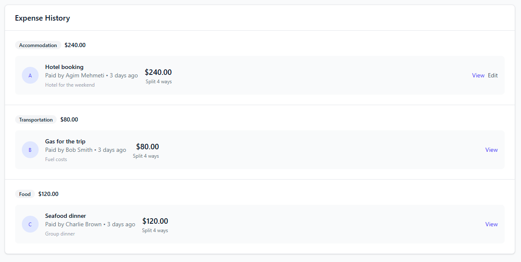Select the Food category badge
This screenshot has height=262, width=521.
tap(25, 194)
